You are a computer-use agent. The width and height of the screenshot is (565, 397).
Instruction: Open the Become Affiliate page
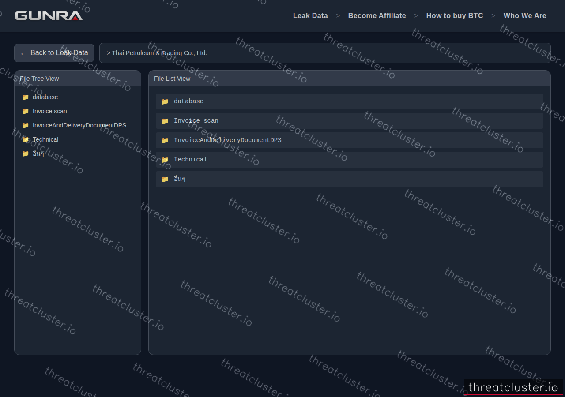(x=377, y=16)
